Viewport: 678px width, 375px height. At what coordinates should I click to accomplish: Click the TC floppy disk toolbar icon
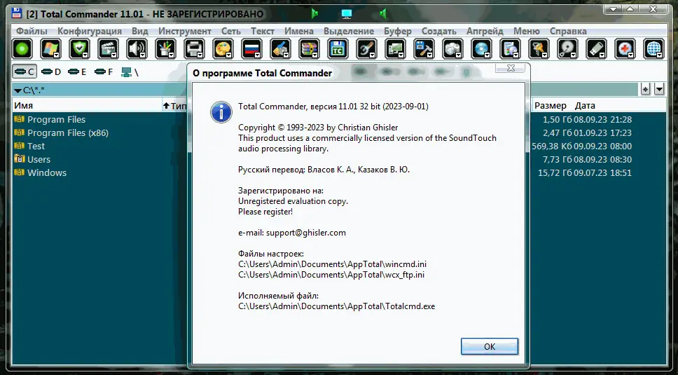pyautogui.click(x=338, y=49)
